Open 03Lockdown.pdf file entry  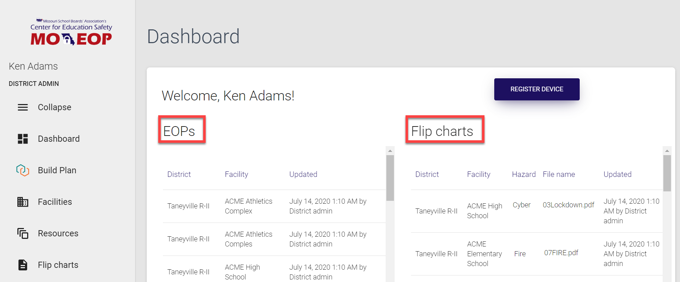568,205
